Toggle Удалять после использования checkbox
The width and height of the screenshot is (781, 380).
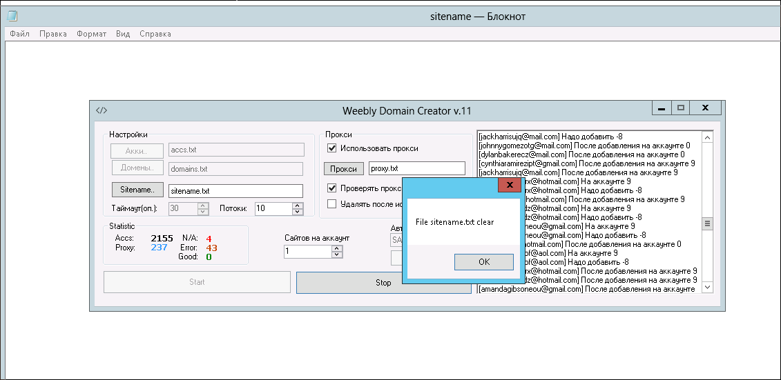331,203
